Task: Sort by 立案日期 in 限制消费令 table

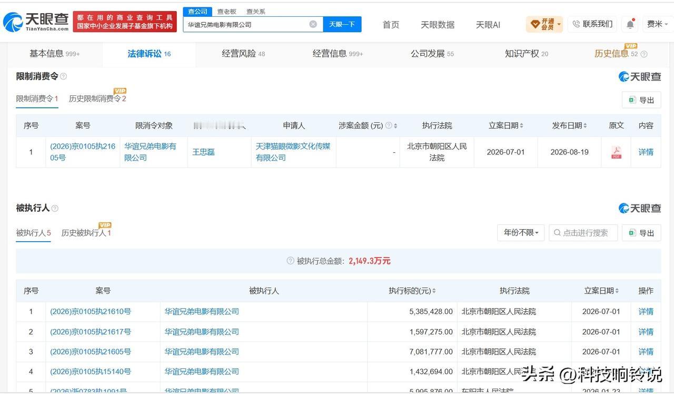Action: point(521,125)
